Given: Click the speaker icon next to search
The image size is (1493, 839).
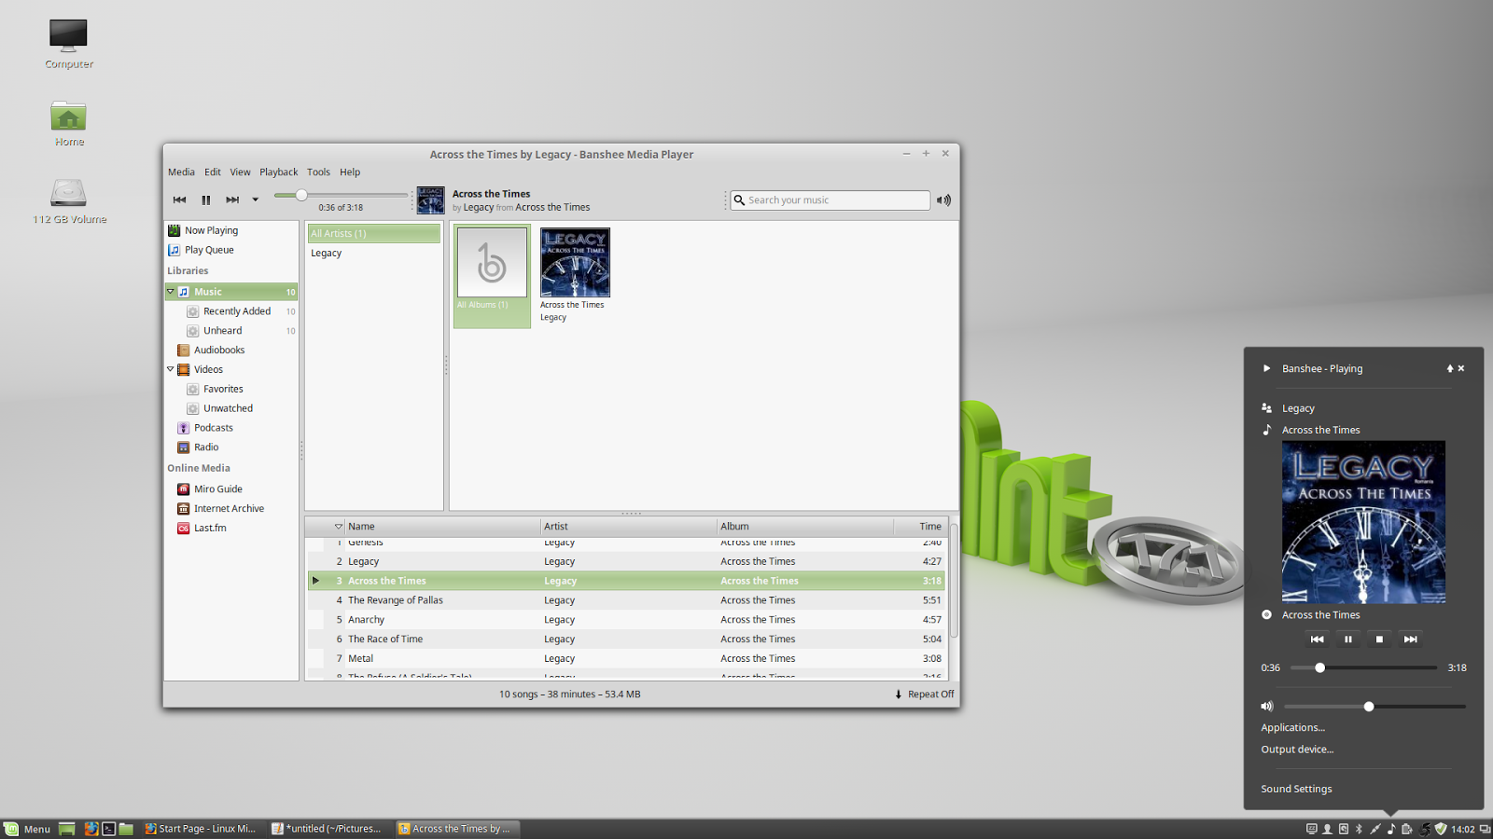Looking at the screenshot, I should pos(943,199).
